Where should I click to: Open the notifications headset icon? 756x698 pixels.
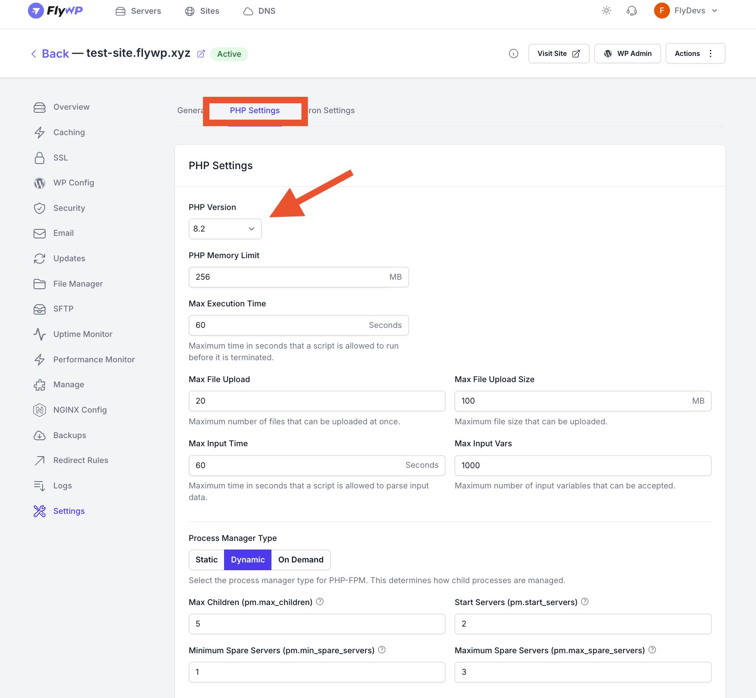click(631, 10)
